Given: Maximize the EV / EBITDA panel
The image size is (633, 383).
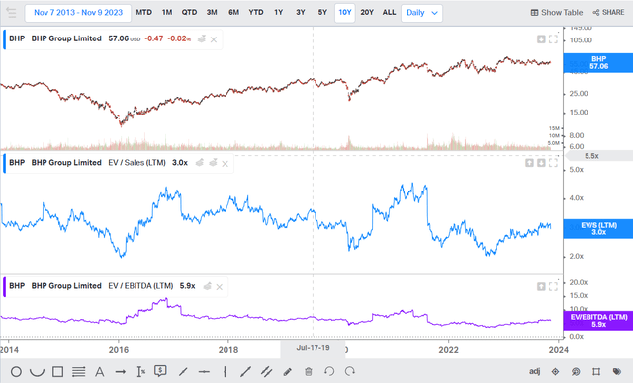Looking at the screenshot, I should tap(553, 286).
